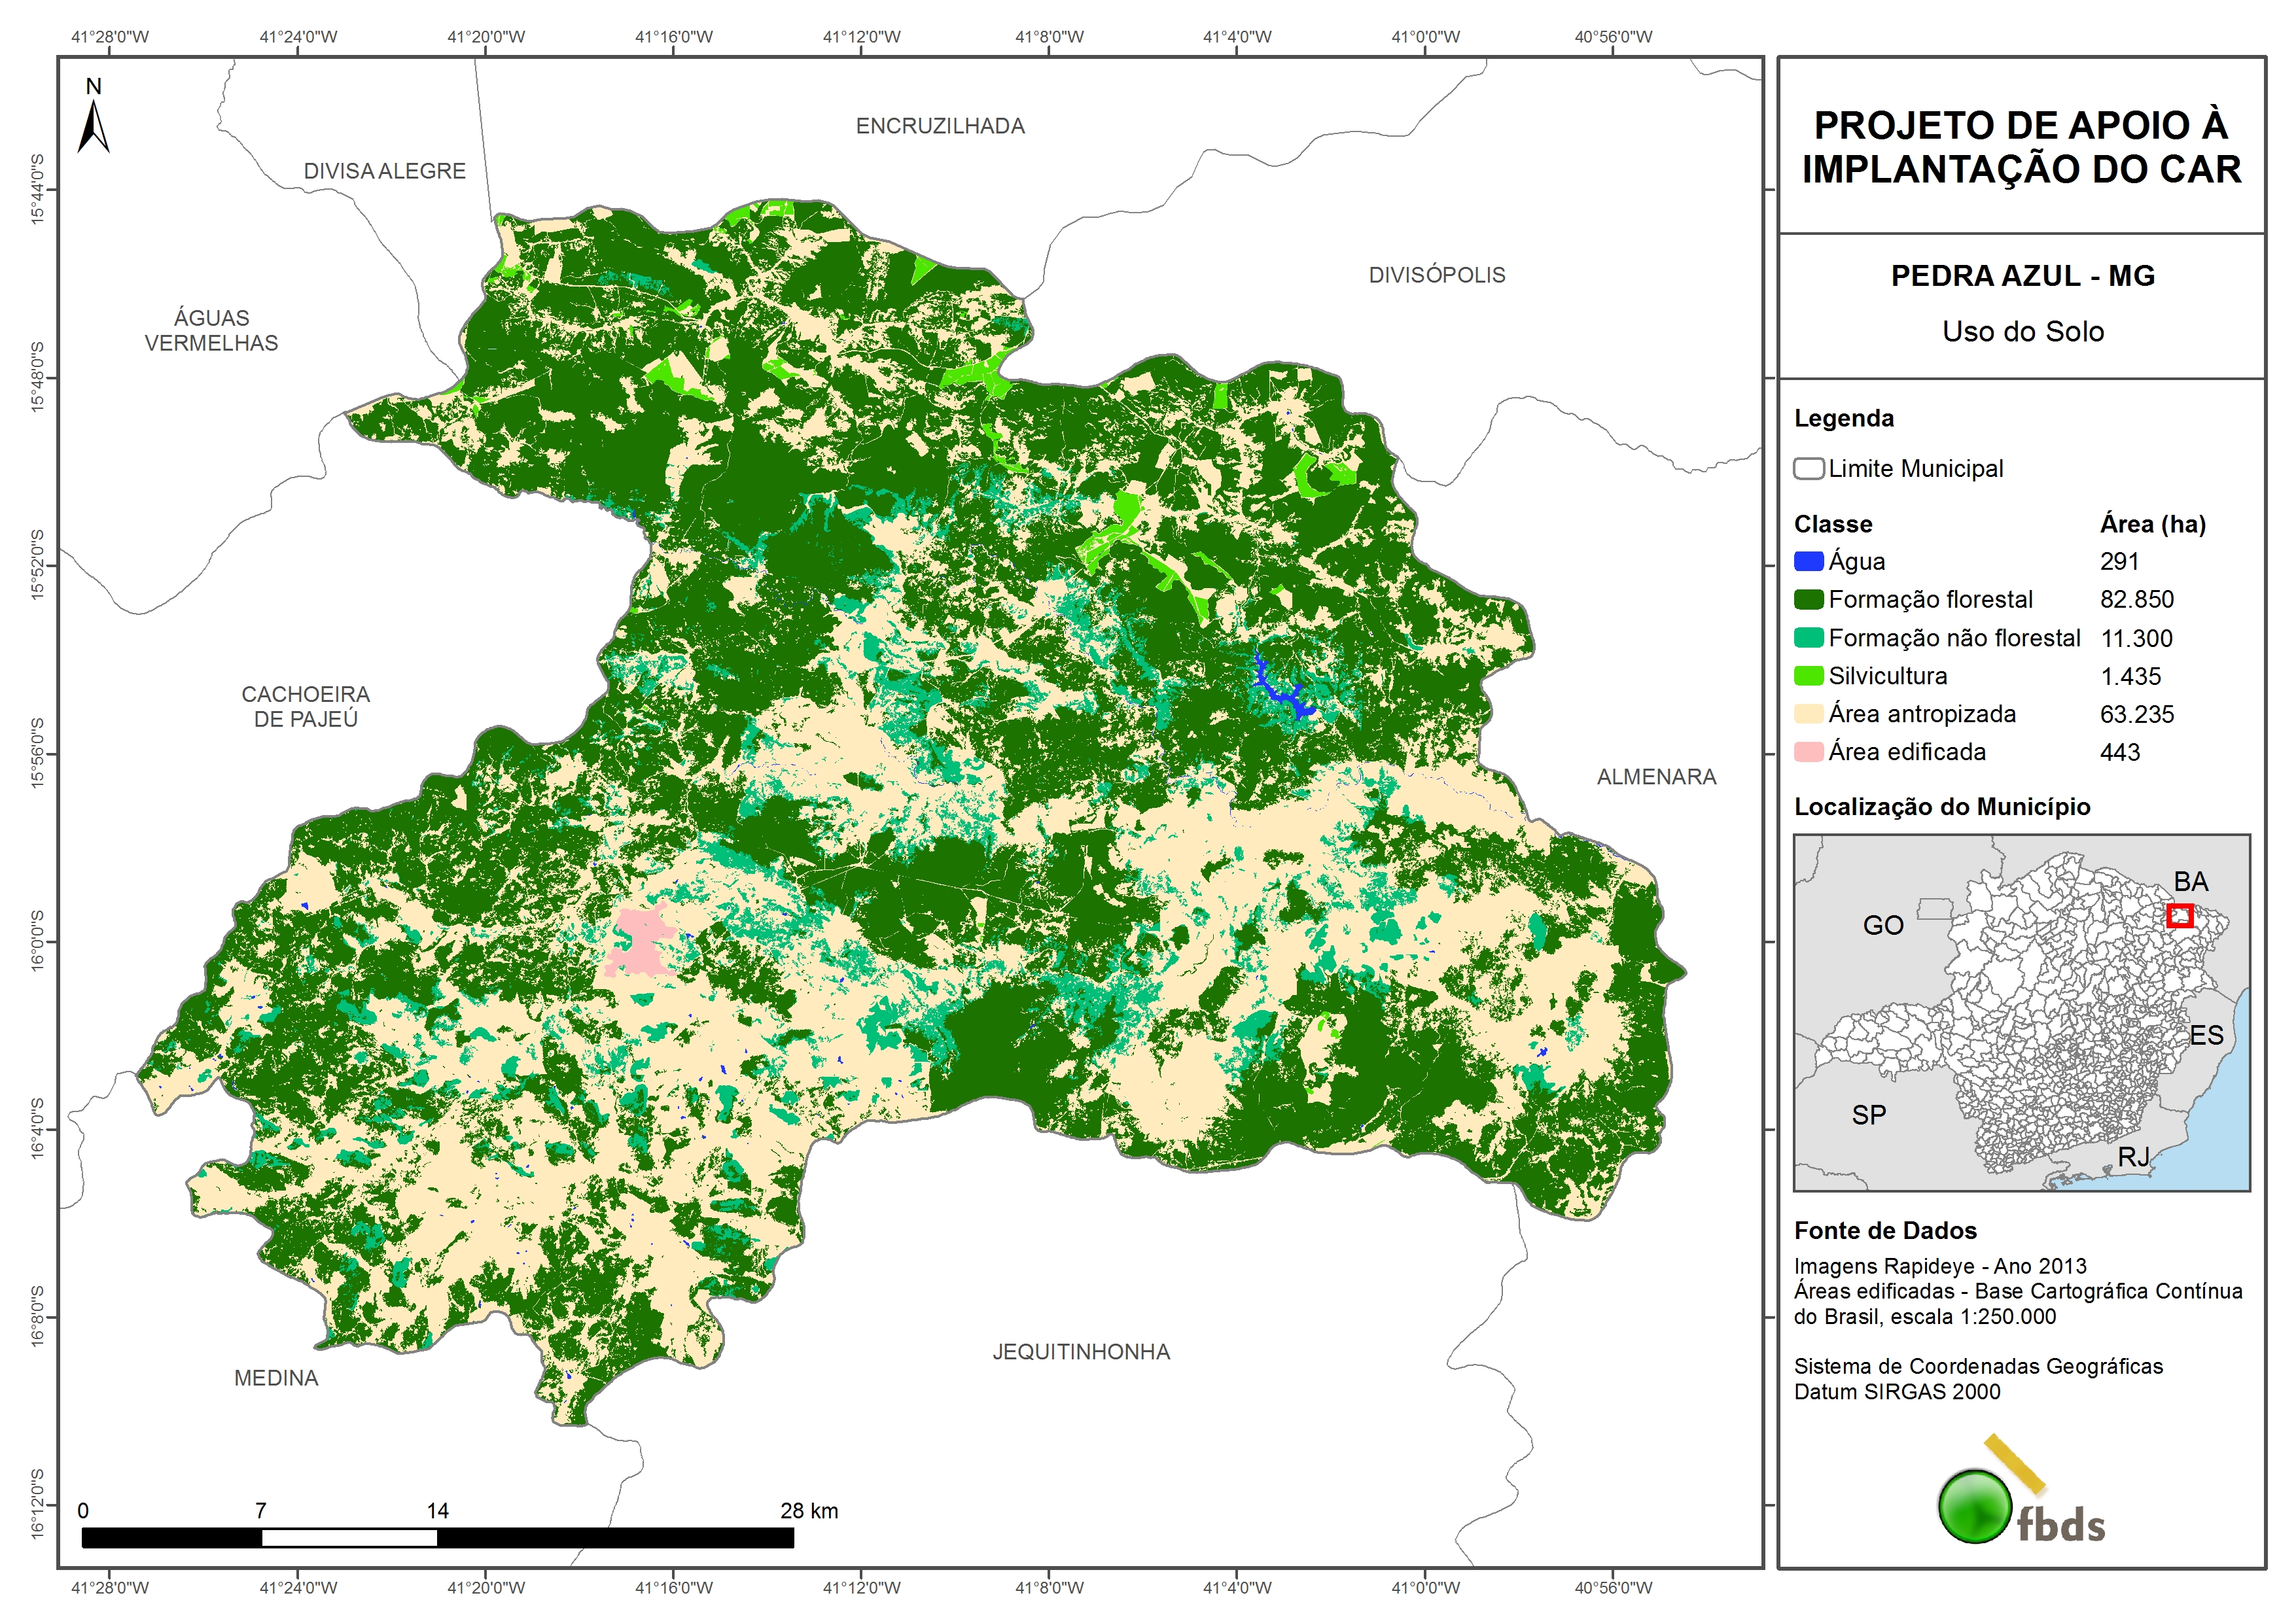Click the red locator square on the inset map
2296x1623 pixels.
coord(2180,915)
